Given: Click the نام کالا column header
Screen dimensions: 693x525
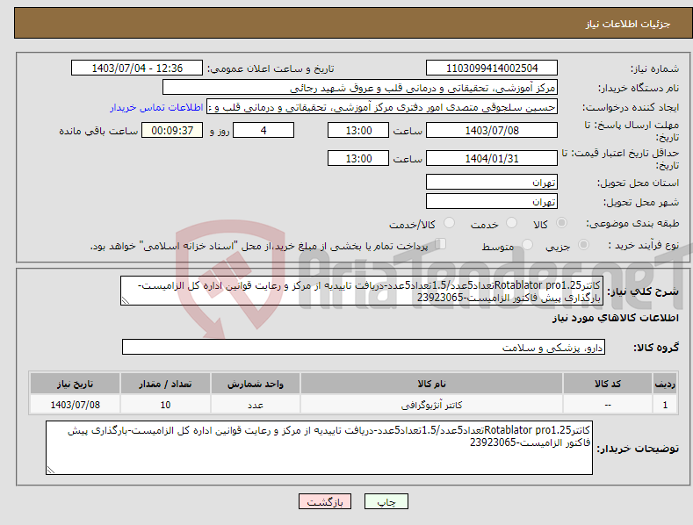Looking at the screenshot, I should (431, 384).
